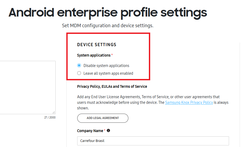This screenshot has width=249, height=147.
Task: Click the info icon beside Company Name
Action: tap(108, 131)
